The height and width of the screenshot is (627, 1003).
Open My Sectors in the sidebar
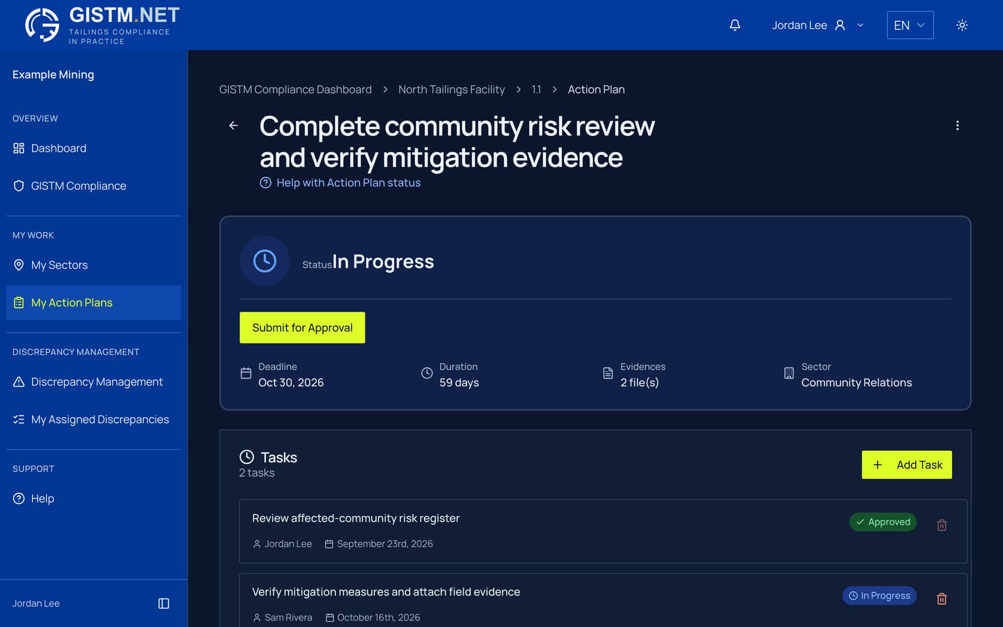93,265
